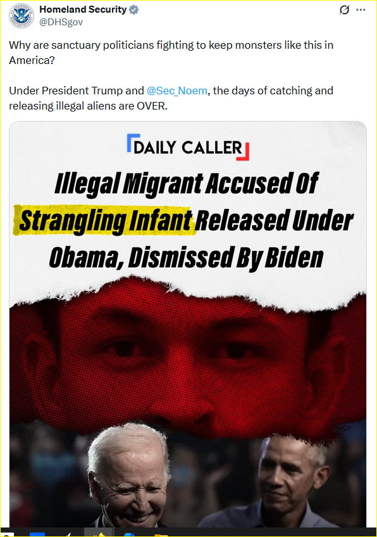Open the Homeland Security display name link

coord(83,9)
